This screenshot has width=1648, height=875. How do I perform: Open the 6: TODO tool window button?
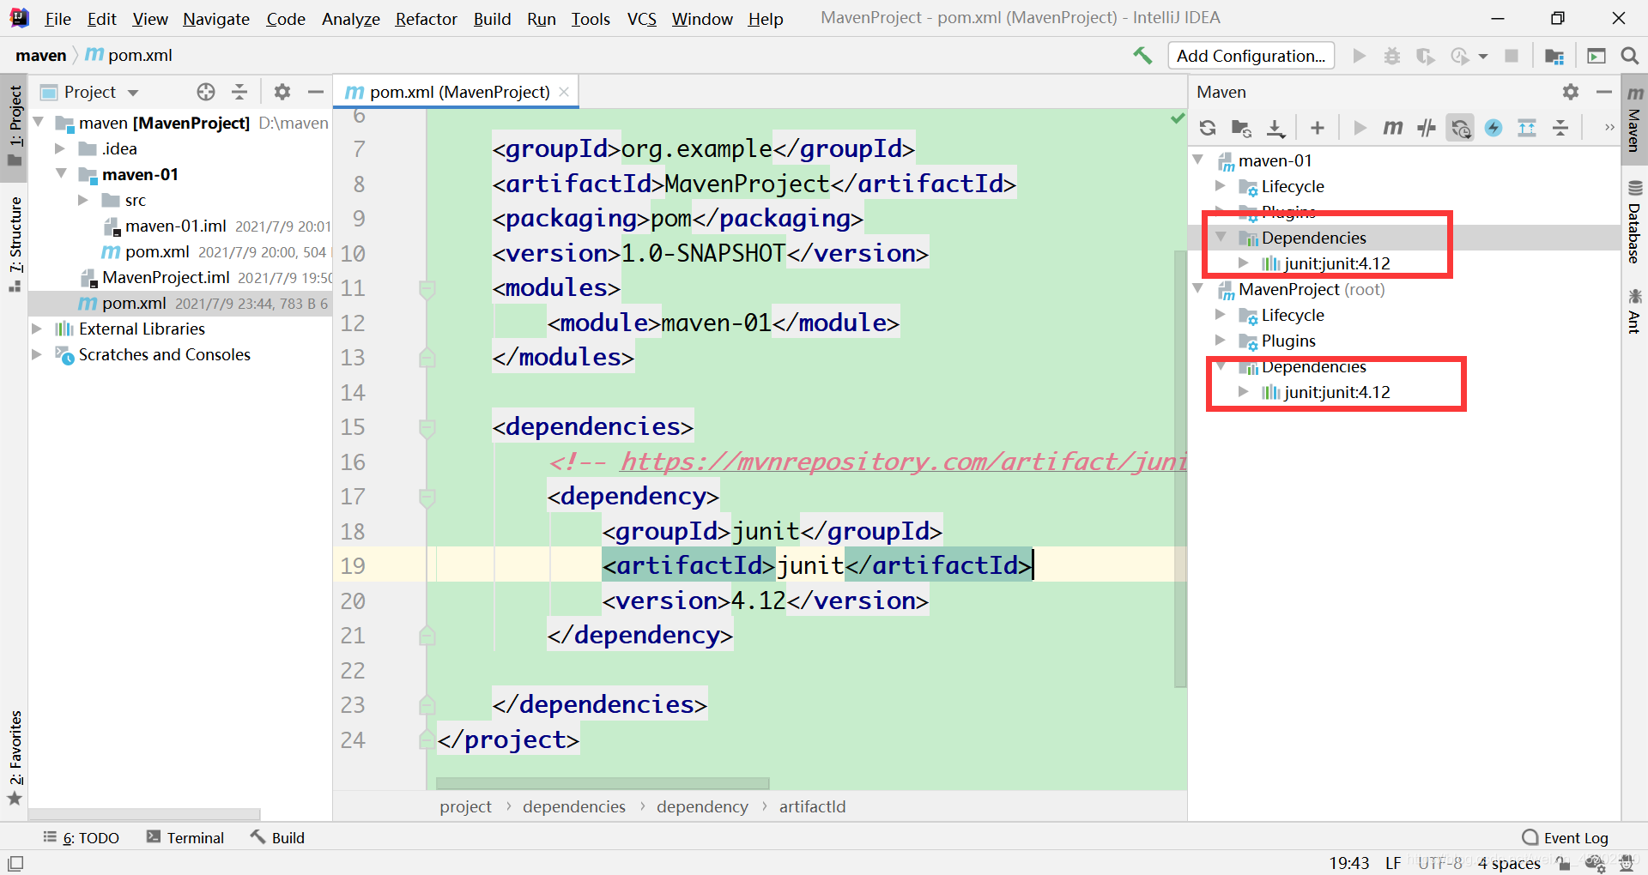(82, 838)
